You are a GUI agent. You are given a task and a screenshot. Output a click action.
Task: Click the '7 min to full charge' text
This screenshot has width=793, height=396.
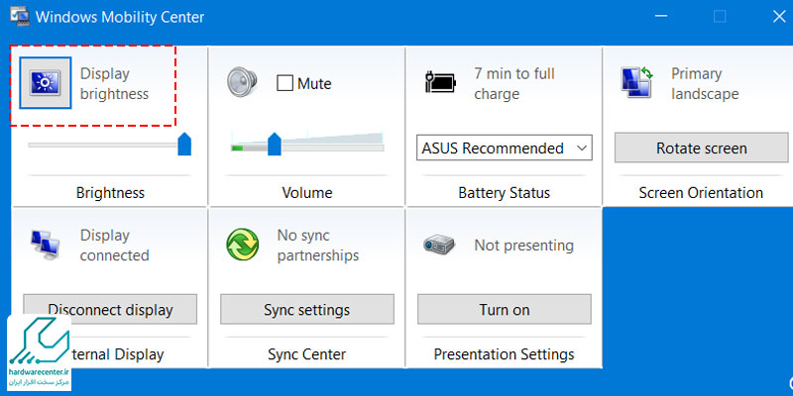(x=514, y=84)
